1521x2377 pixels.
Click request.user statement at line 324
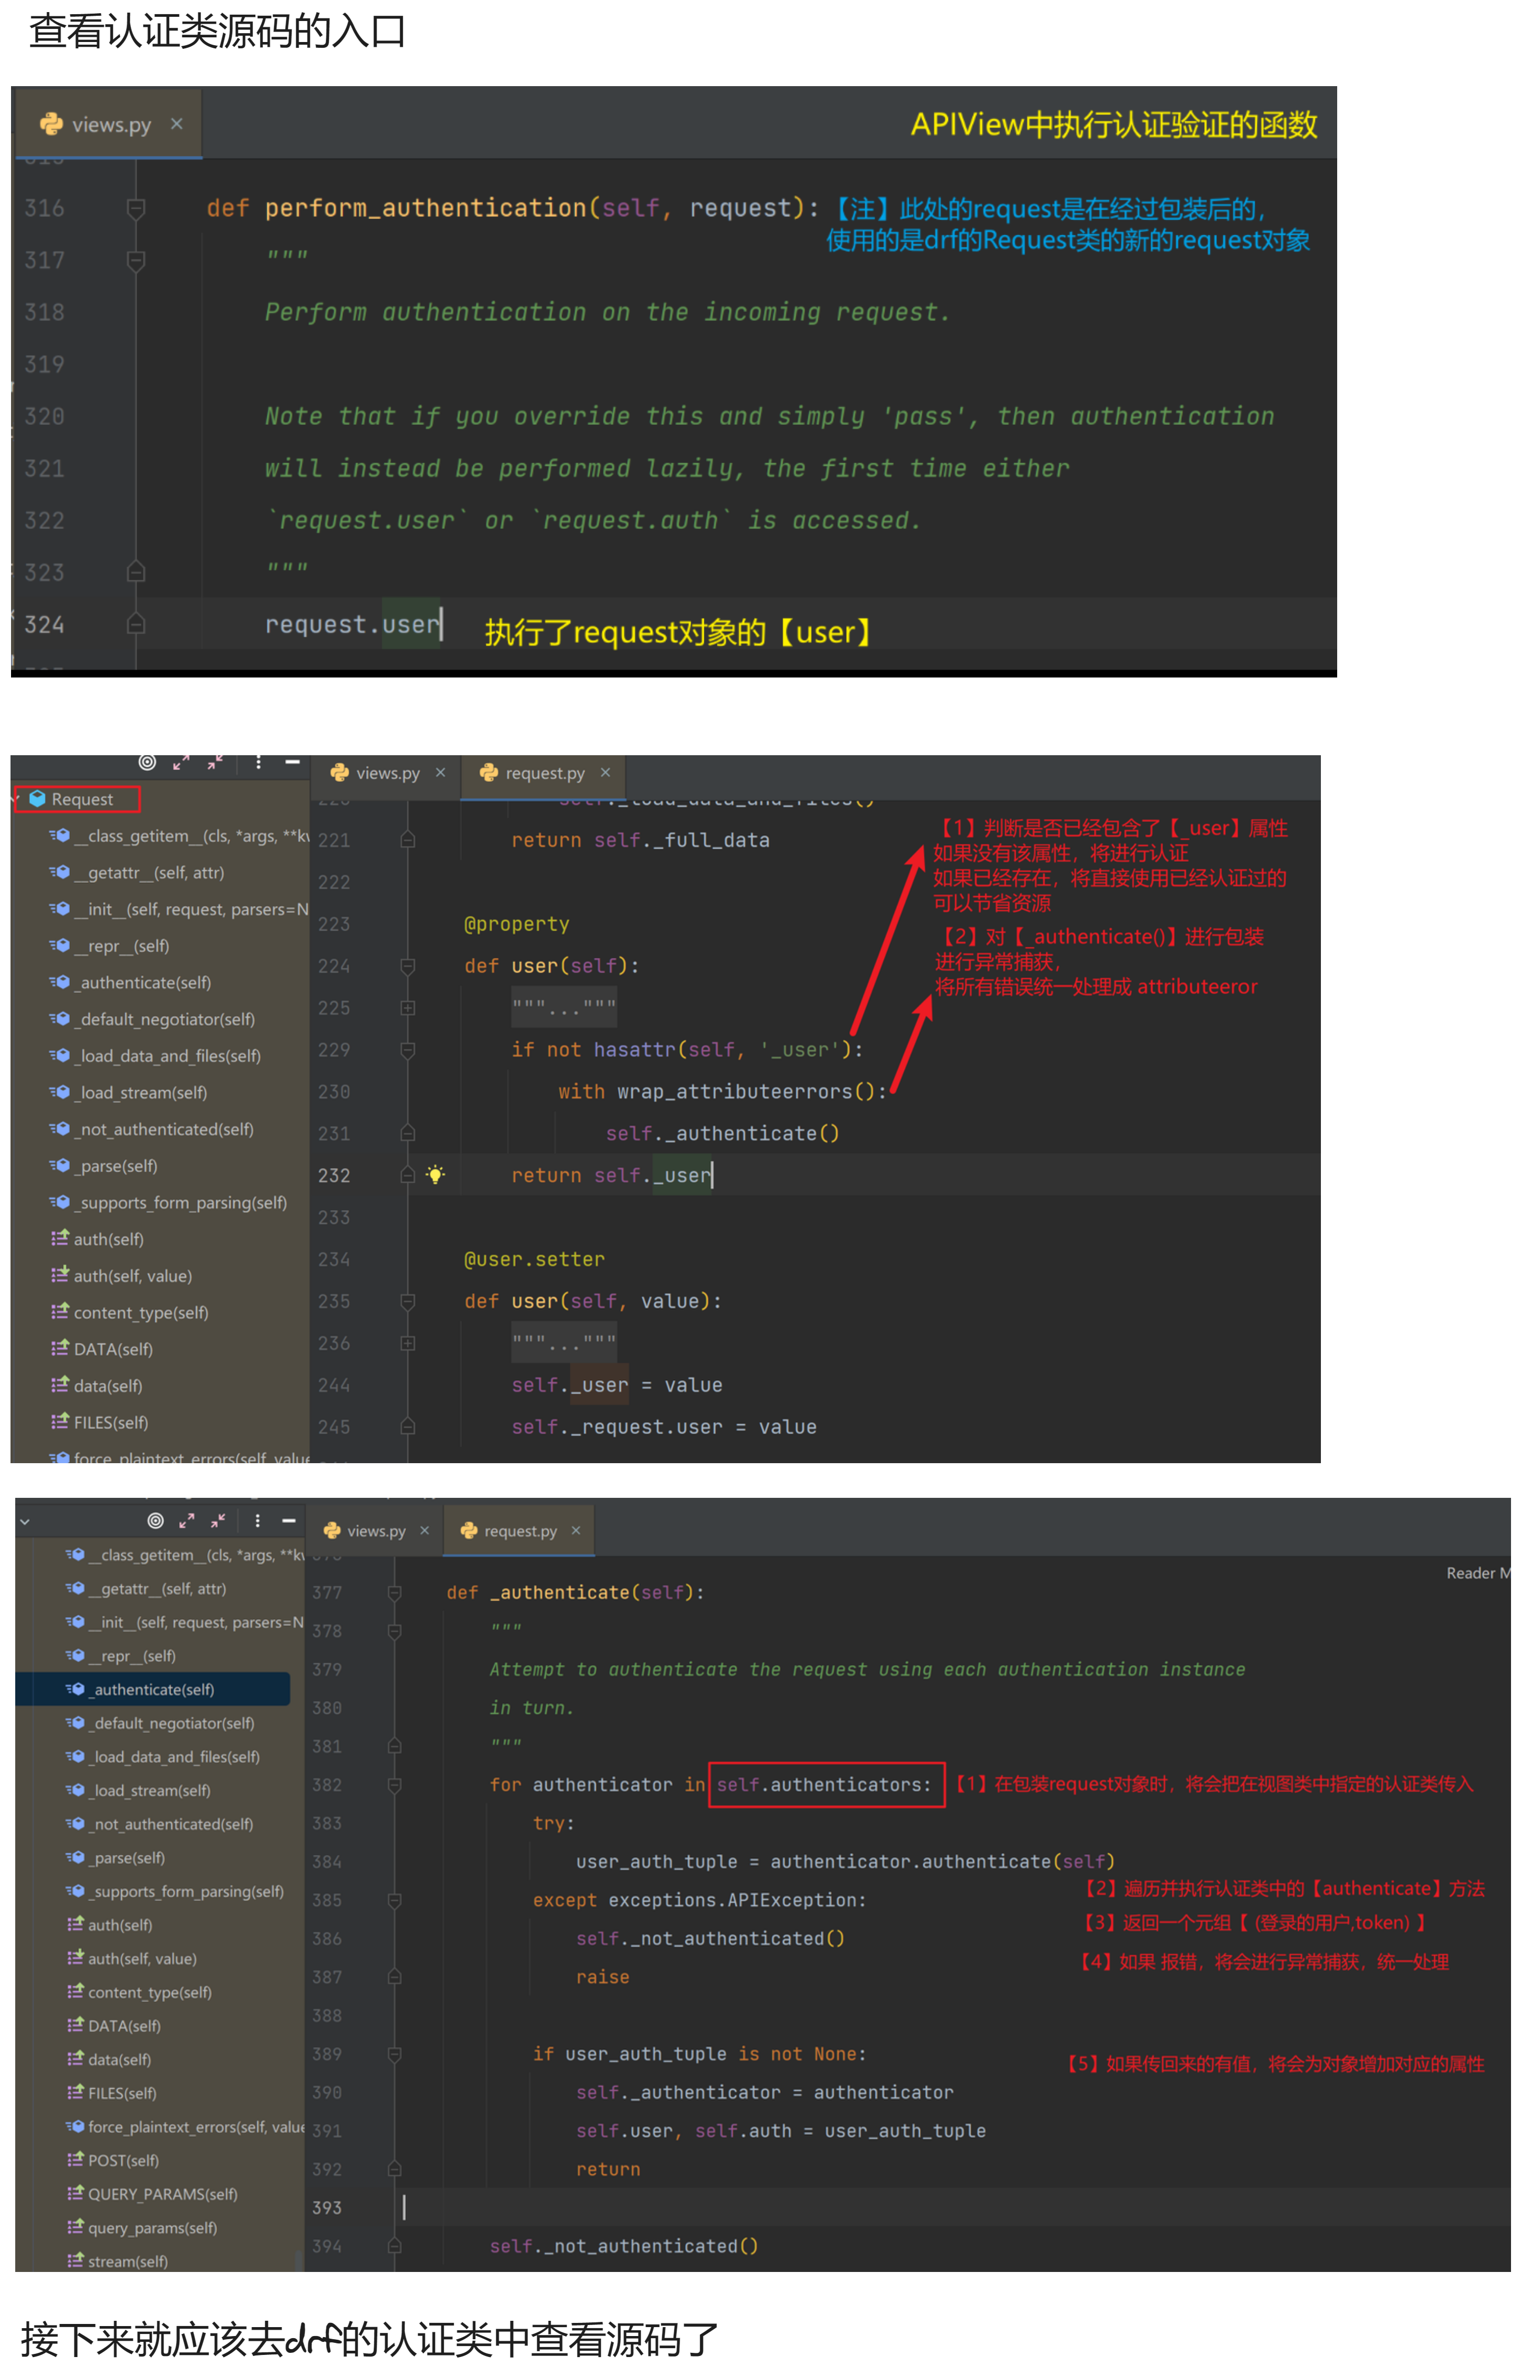tap(352, 624)
